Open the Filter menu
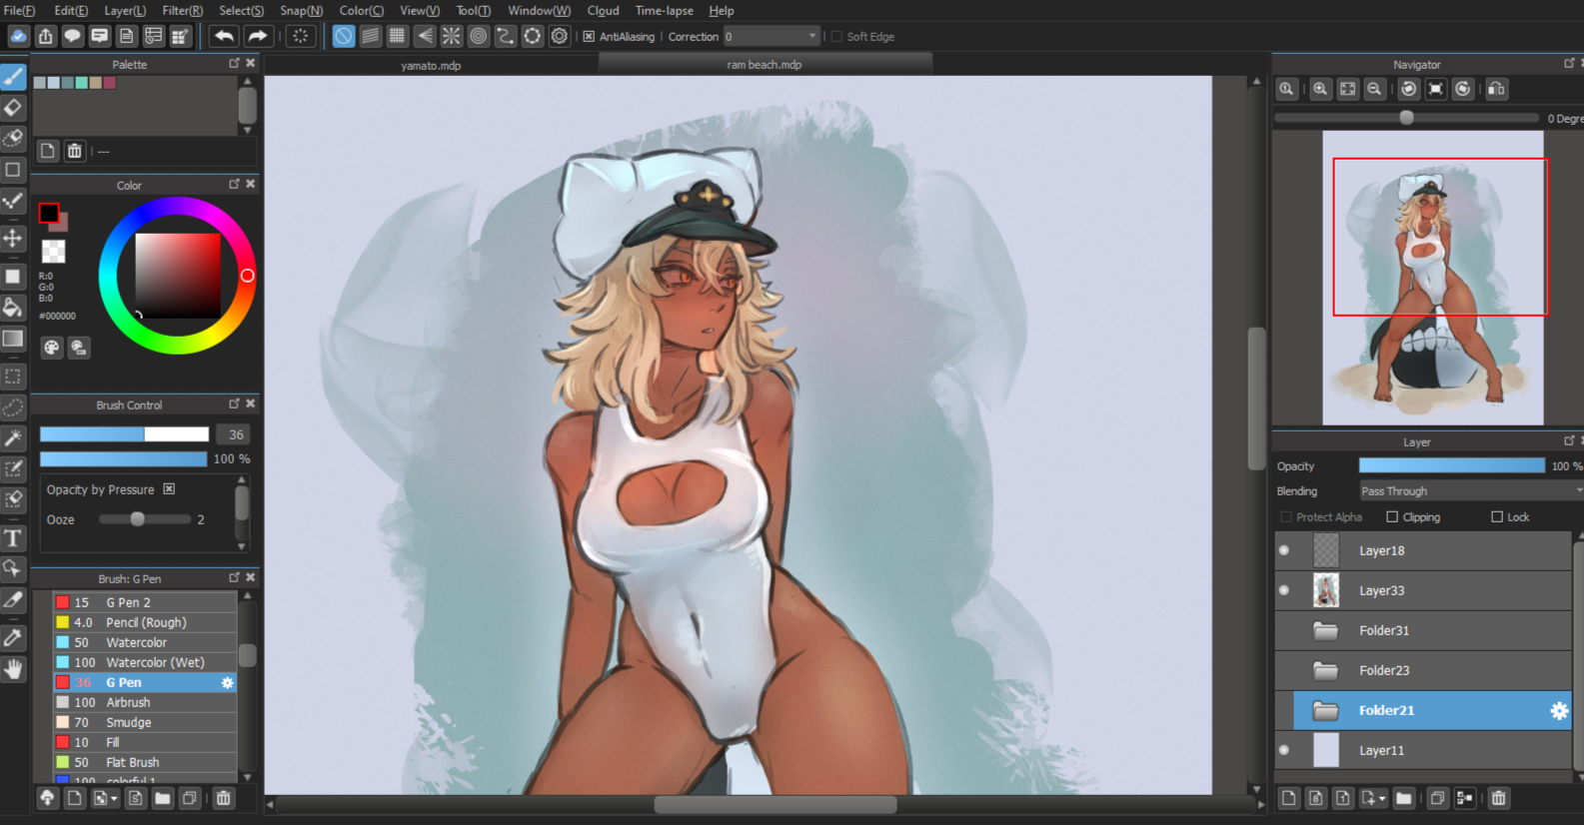 click(182, 11)
